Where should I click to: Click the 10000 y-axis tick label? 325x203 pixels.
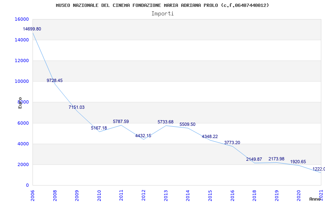click(x=22, y=82)
